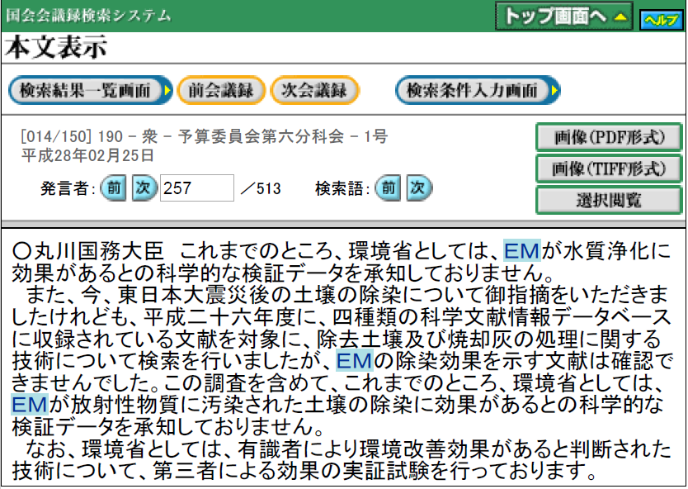
Task: Click the record info 予算委員会第六分科会 - 1号
Action: [x=283, y=137]
